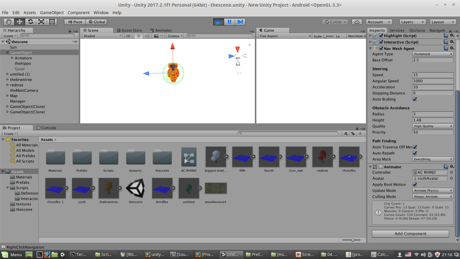This screenshot has height=259, width=460.
Task: Click search by type icon in Project
Action: [346, 134]
